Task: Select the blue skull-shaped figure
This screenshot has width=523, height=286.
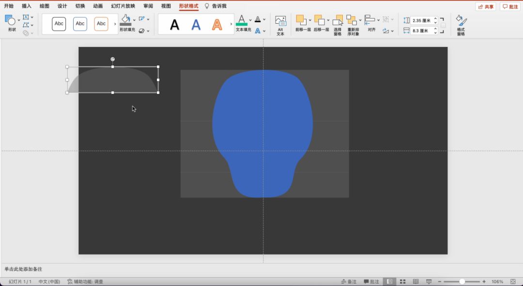Action: click(x=263, y=134)
